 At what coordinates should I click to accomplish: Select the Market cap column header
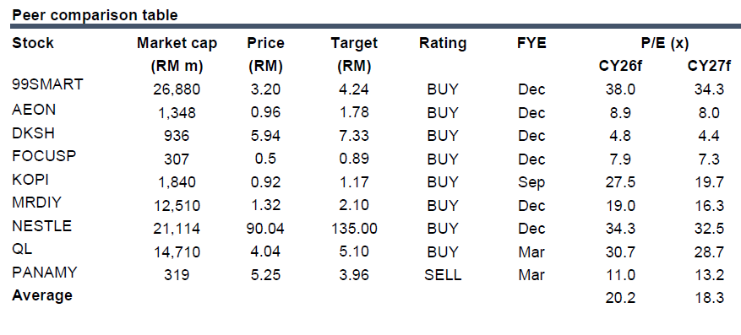(177, 43)
